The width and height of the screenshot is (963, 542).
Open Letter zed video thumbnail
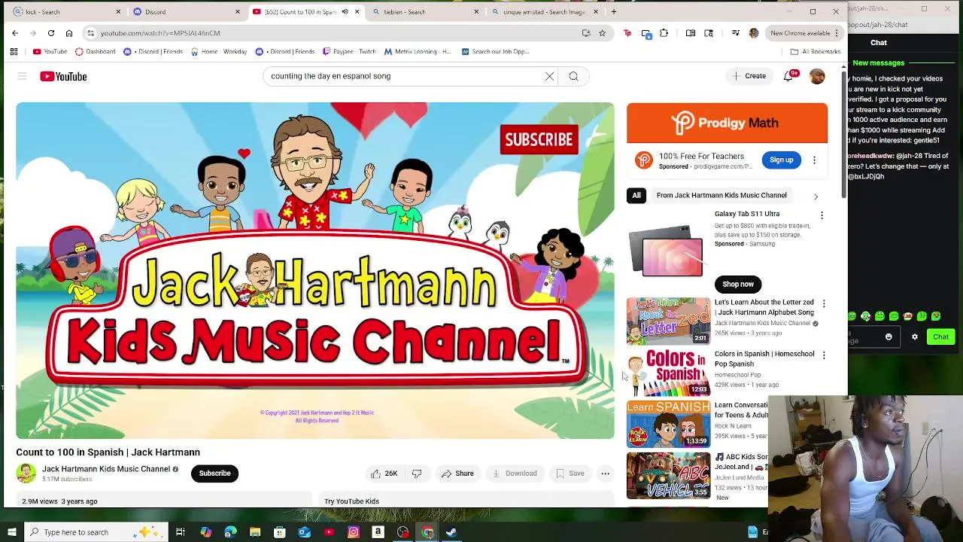click(668, 321)
